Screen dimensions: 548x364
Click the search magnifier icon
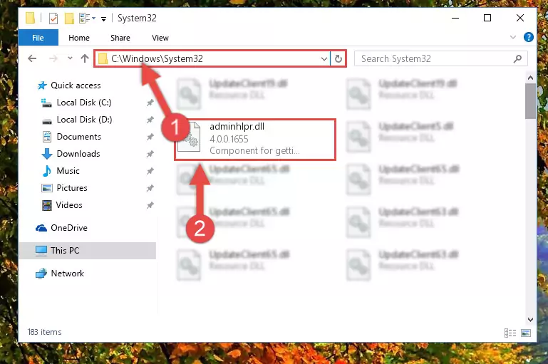[x=517, y=58]
